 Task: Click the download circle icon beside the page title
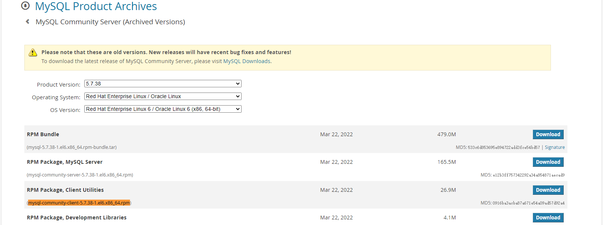tap(25, 6)
